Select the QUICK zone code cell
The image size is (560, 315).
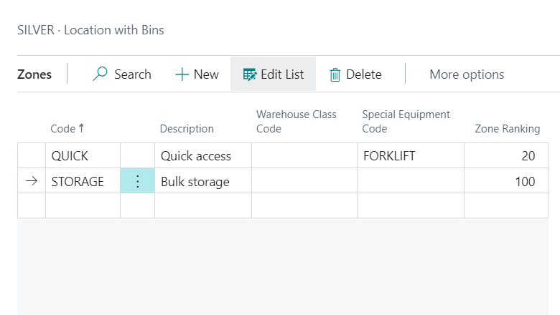(70, 156)
